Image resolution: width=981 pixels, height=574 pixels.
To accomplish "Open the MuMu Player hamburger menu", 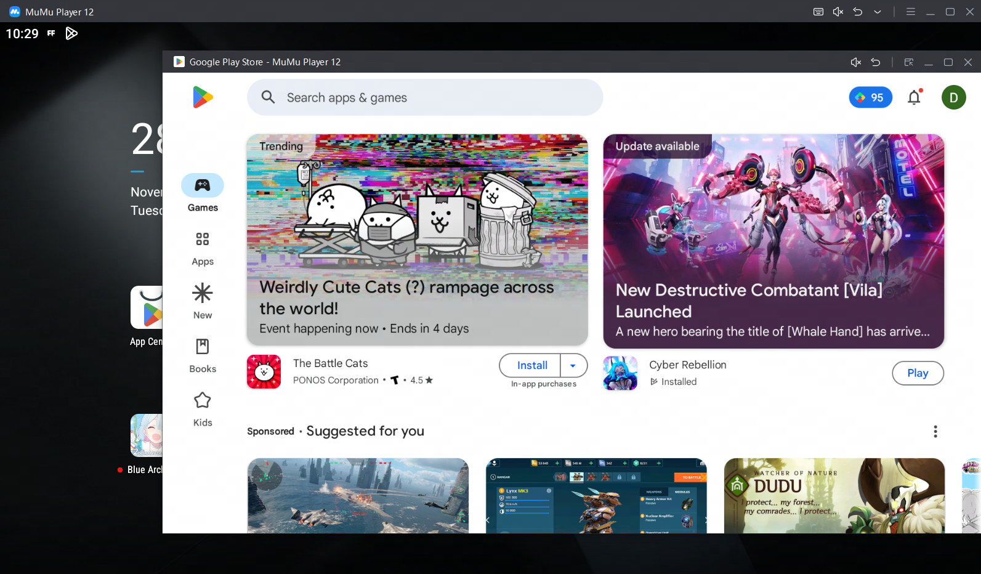I will (910, 12).
